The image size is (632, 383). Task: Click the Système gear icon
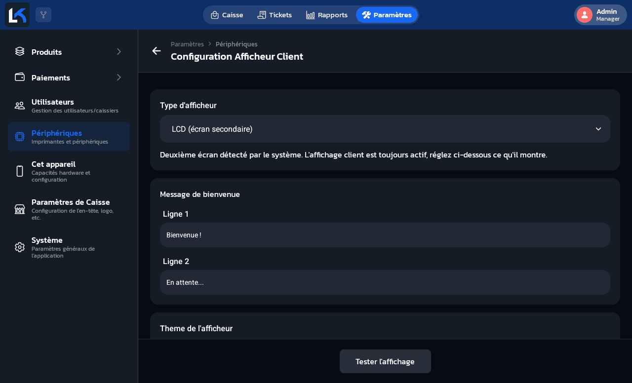[x=20, y=247]
